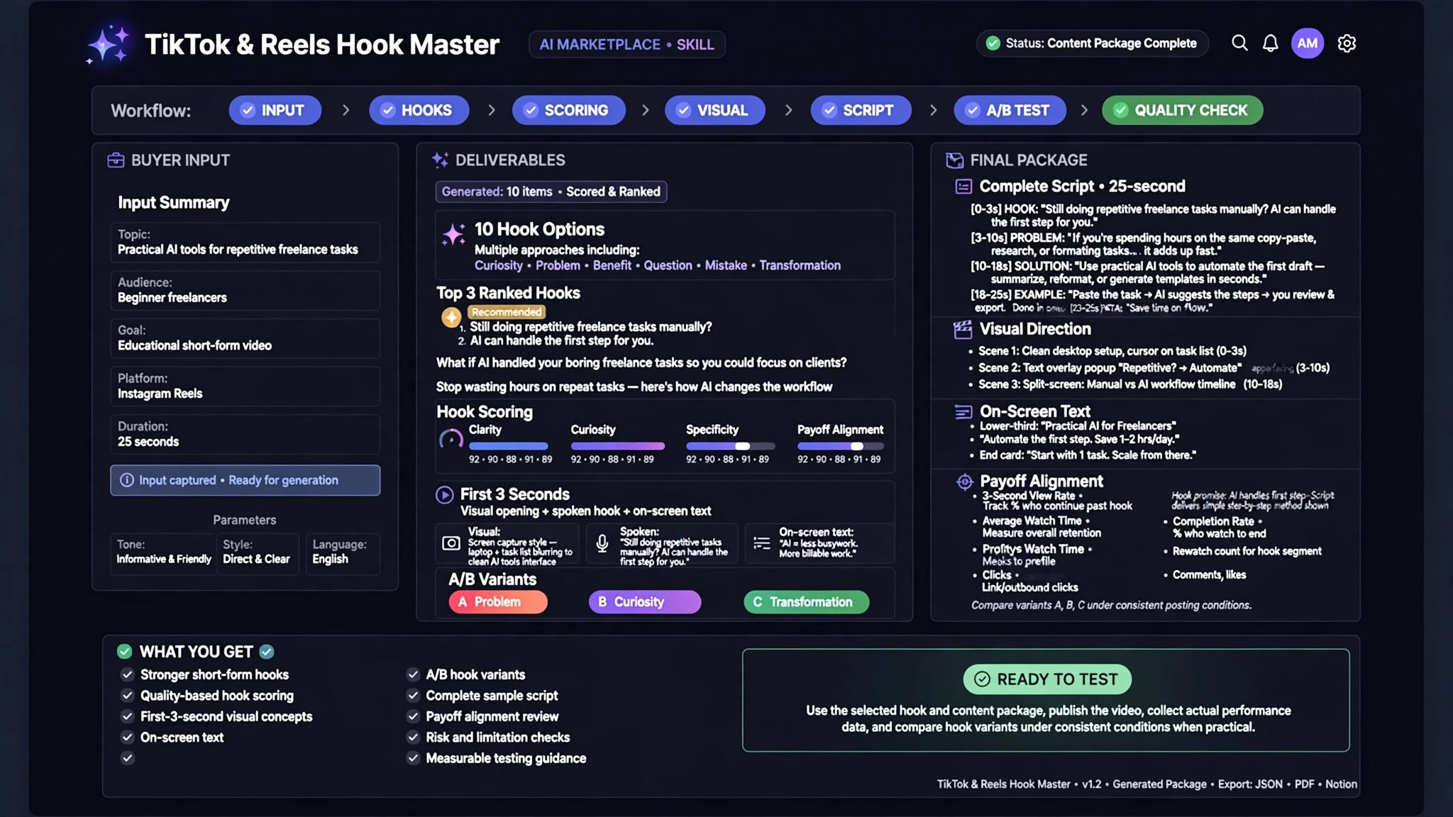
Task: Click the Recommended gold badge icon
Action: pos(451,317)
